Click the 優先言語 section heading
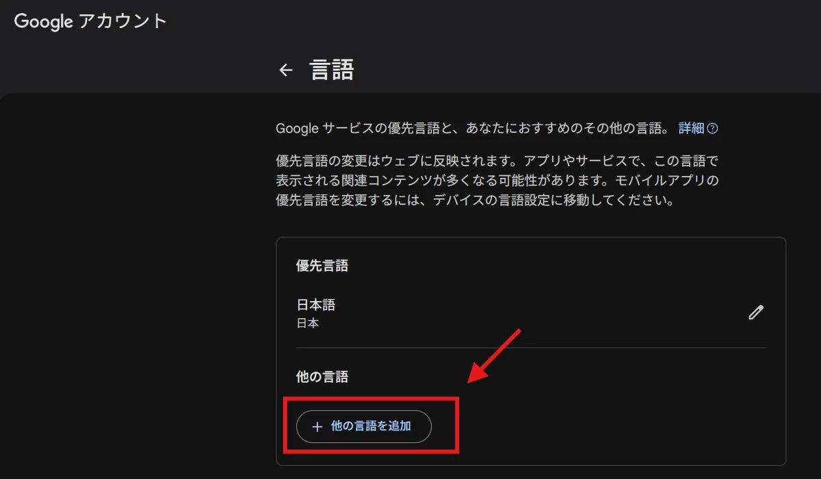 point(322,266)
